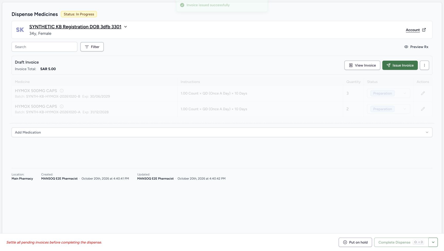Screen dimensions: 444x251
Task: Open the external Account link icon
Action: pos(424,30)
